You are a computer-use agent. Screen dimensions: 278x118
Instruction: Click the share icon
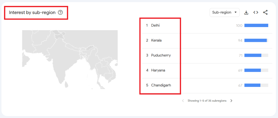(265, 12)
